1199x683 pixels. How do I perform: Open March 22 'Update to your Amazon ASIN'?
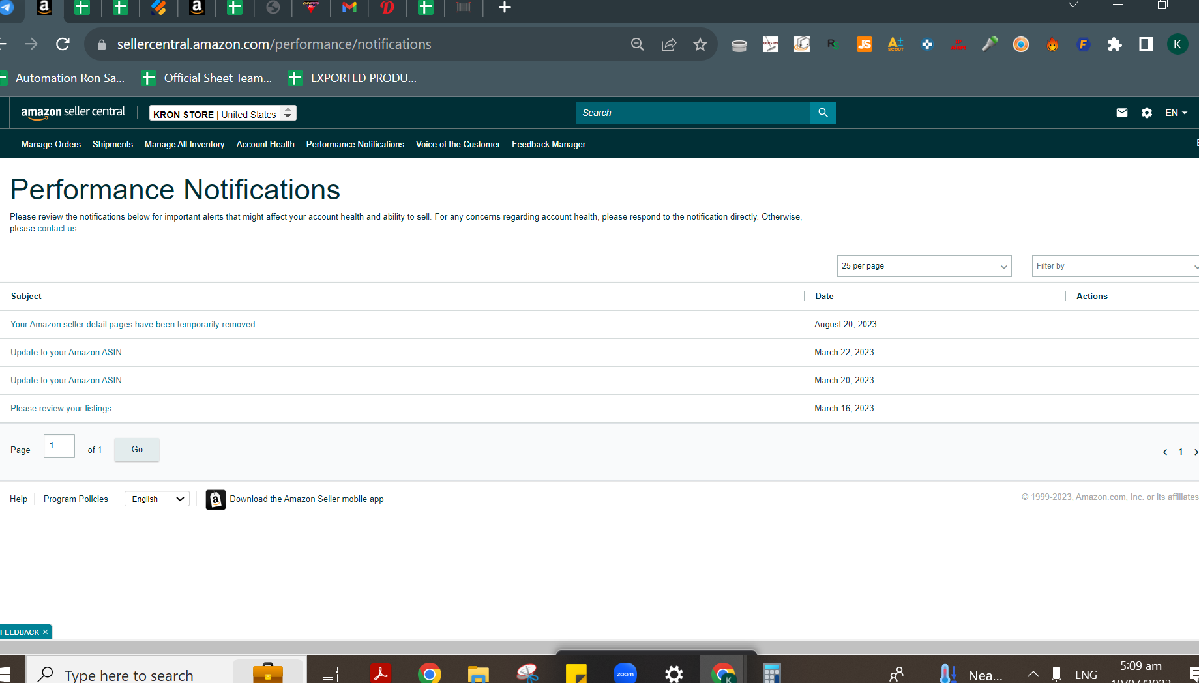coord(66,353)
